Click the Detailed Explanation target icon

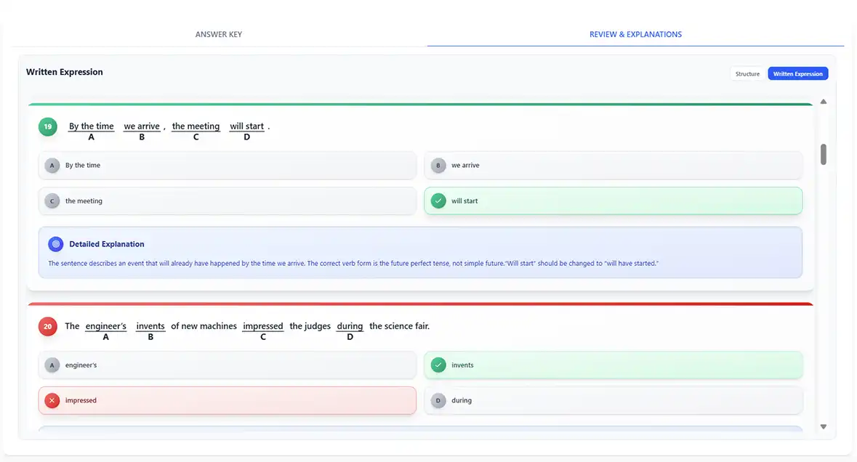pos(56,244)
